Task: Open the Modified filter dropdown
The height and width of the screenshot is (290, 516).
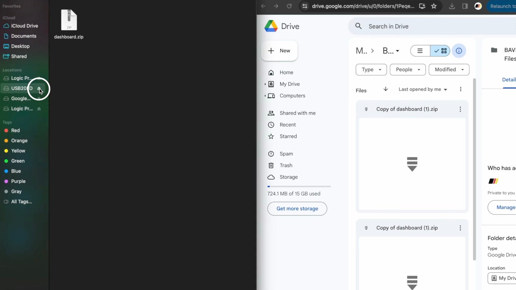Action: click(449, 70)
